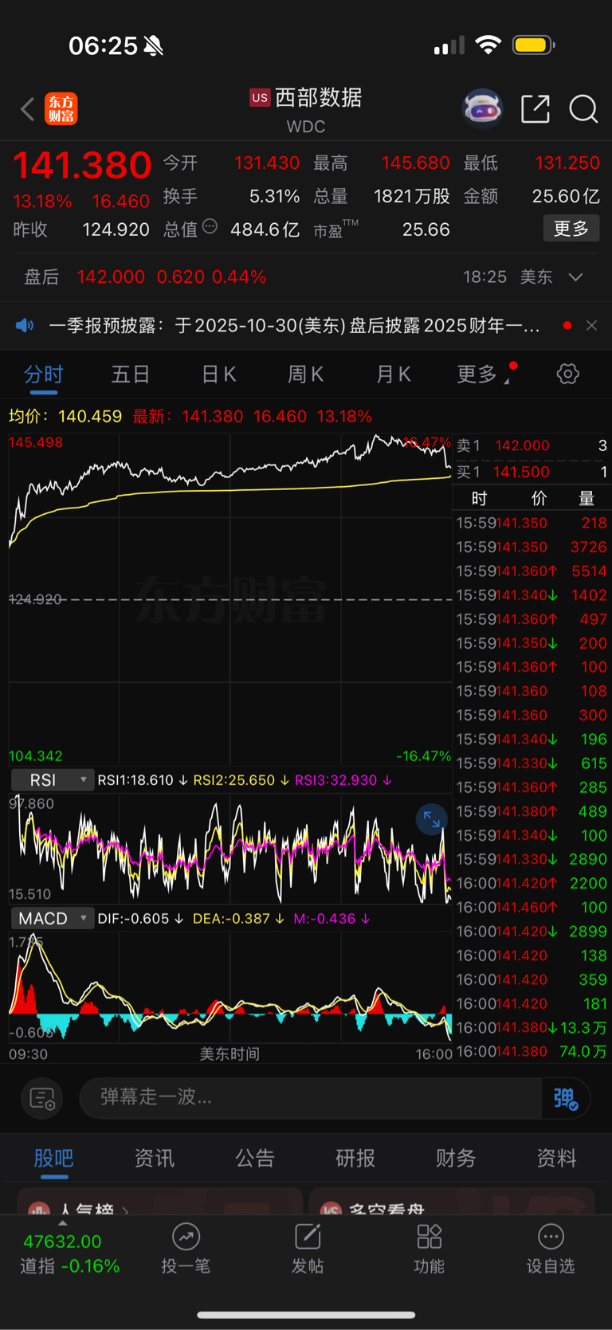This screenshot has width=612, height=1330.
Task: Tap the 弹幕走一波 input field
Action: pyautogui.click(x=311, y=1099)
